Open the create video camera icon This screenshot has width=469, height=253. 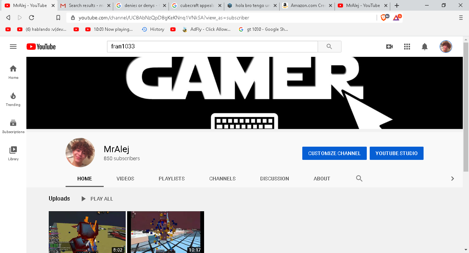coord(389,47)
